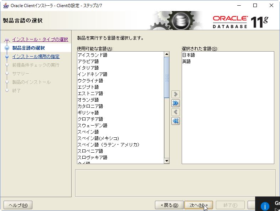Select スウェーデン語 in available languages
280x211 pixels.
click(120, 126)
